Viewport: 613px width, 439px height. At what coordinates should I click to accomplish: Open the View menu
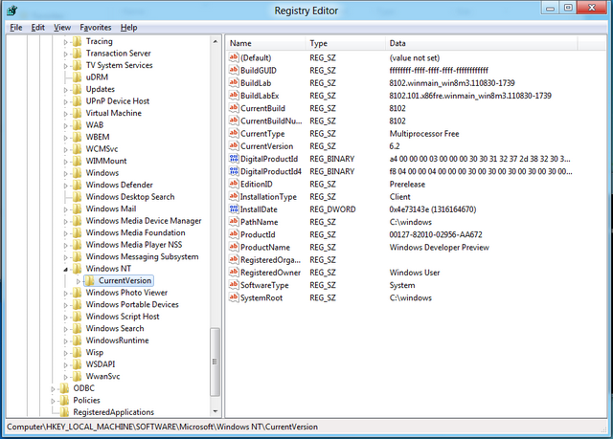(62, 28)
